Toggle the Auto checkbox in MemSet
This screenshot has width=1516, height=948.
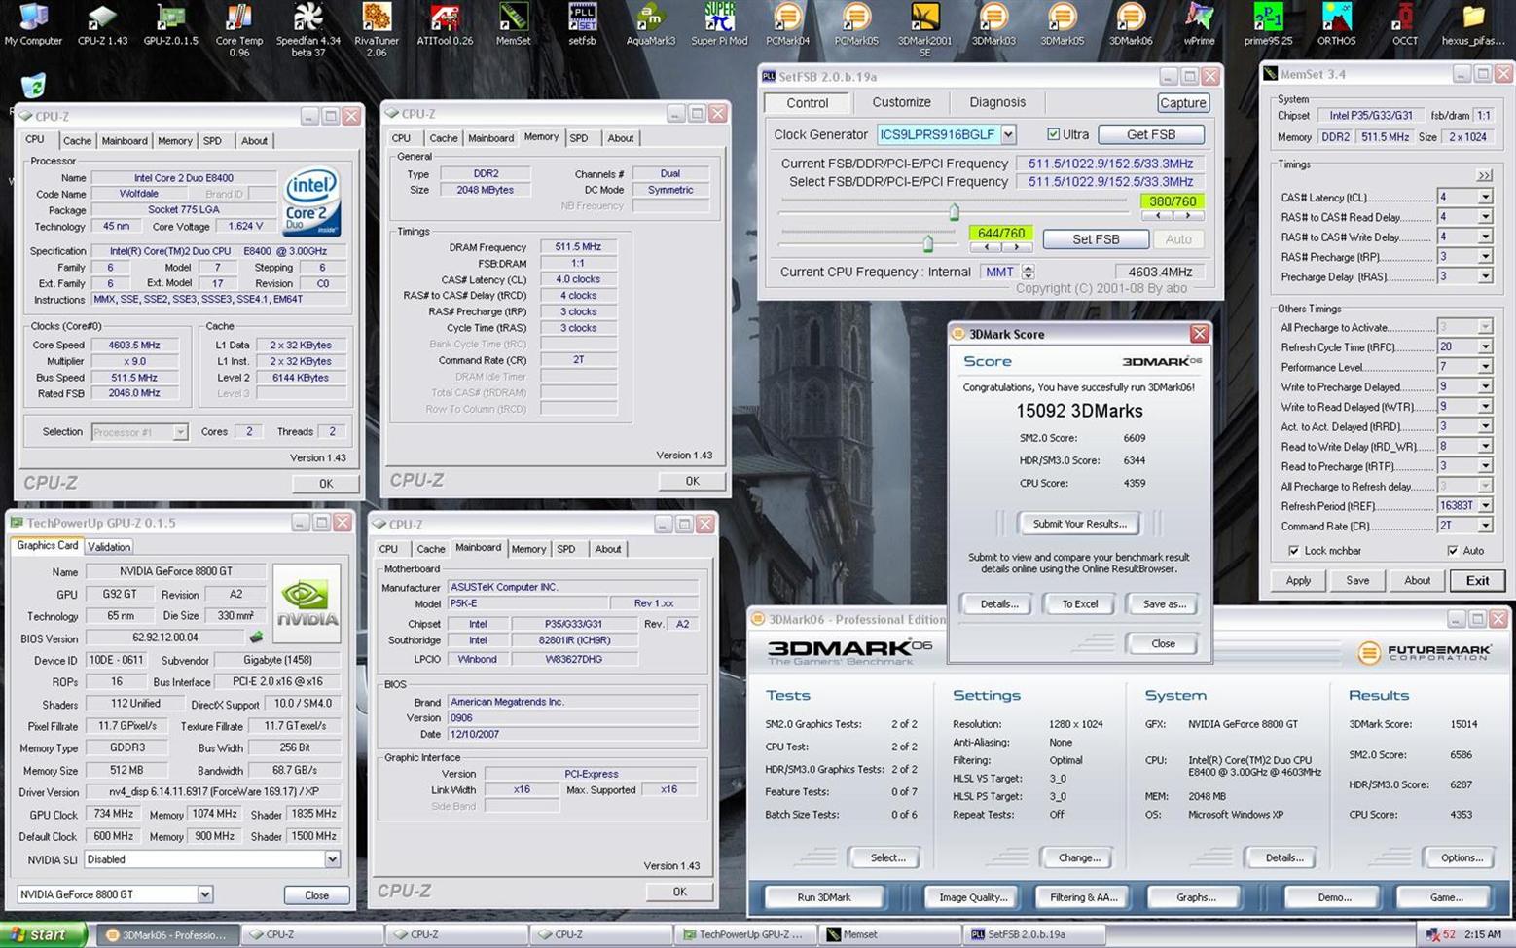click(1453, 551)
